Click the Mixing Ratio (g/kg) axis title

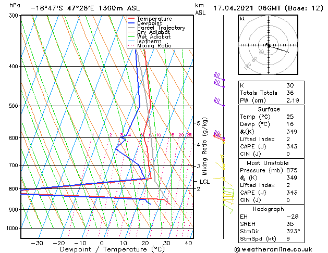(x=204, y=146)
